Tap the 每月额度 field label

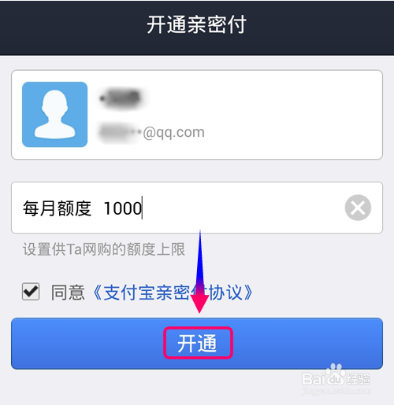coord(57,208)
